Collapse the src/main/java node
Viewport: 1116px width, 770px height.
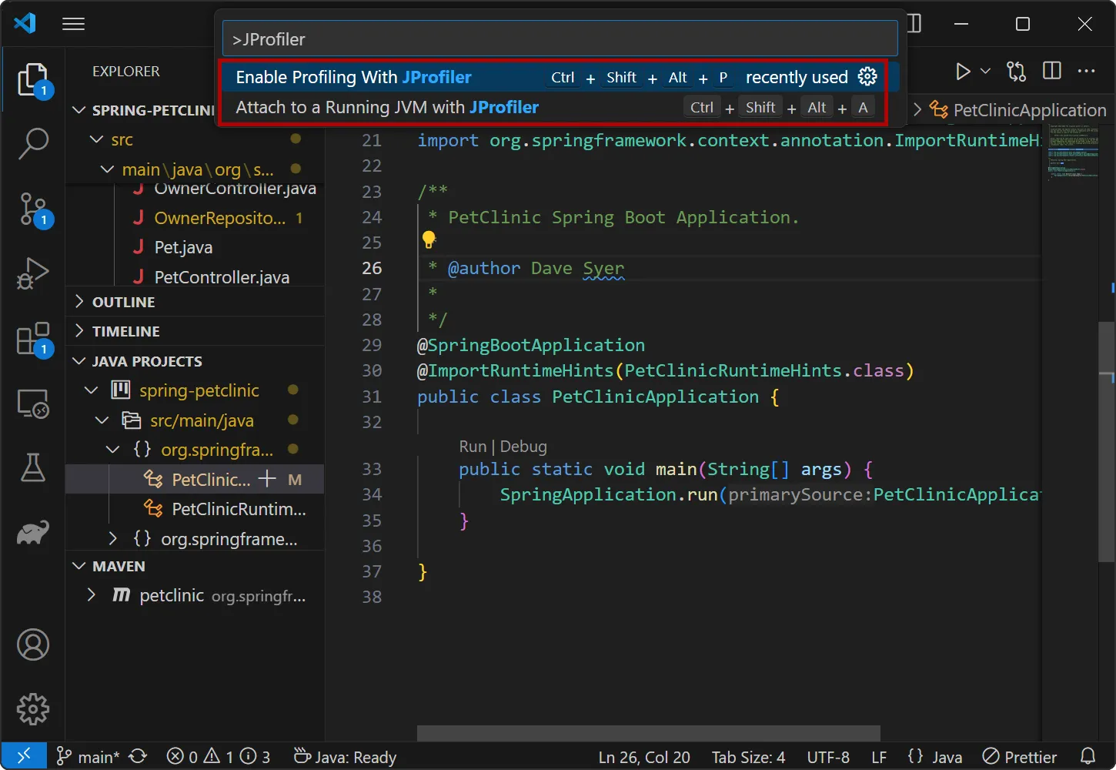[102, 420]
